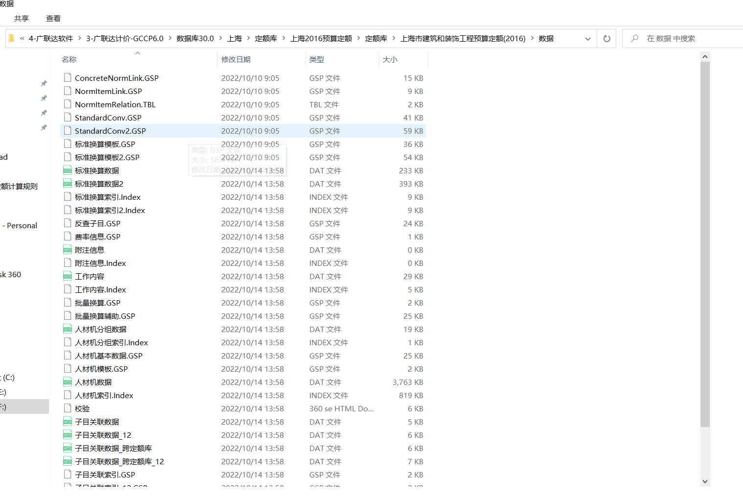Click the 校验 HTML document icon

click(68, 408)
